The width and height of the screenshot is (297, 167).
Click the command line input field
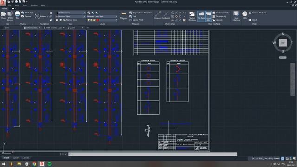click(x=153, y=154)
